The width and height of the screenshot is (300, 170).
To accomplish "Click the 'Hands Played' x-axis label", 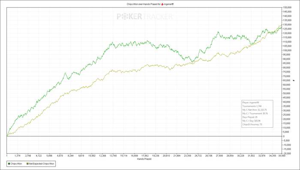I will [x=144, y=159].
